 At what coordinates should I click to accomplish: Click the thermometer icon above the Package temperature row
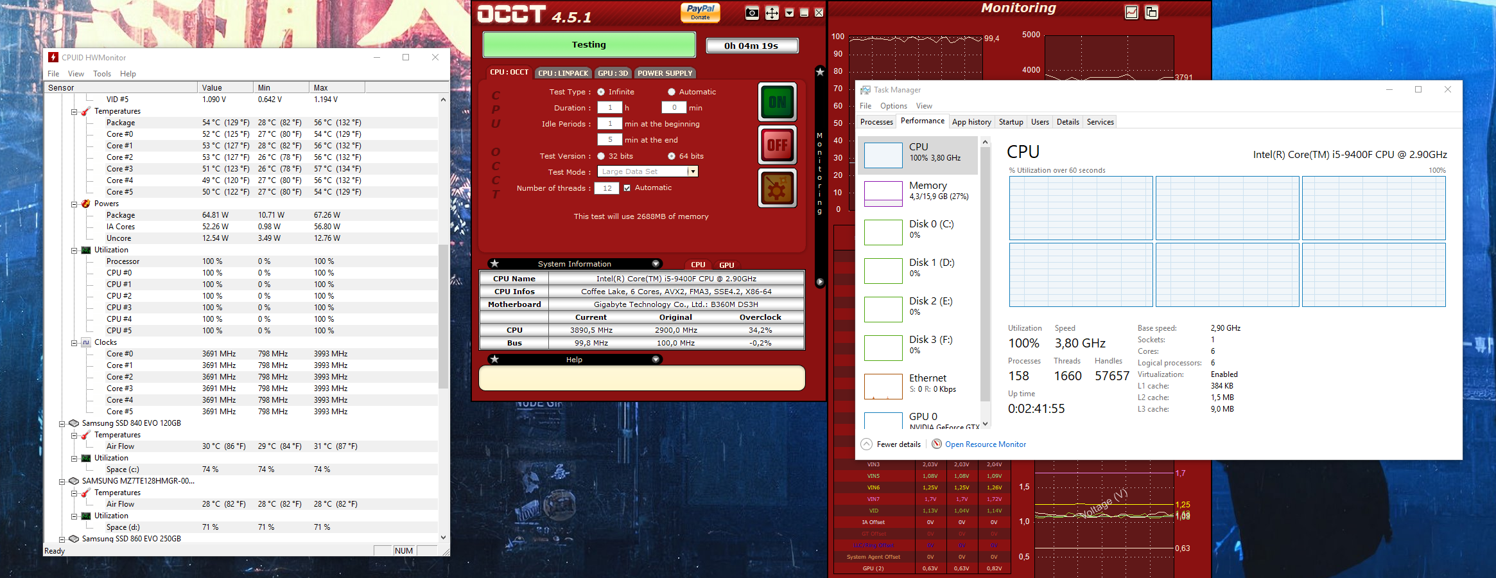click(x=85, y=111)
